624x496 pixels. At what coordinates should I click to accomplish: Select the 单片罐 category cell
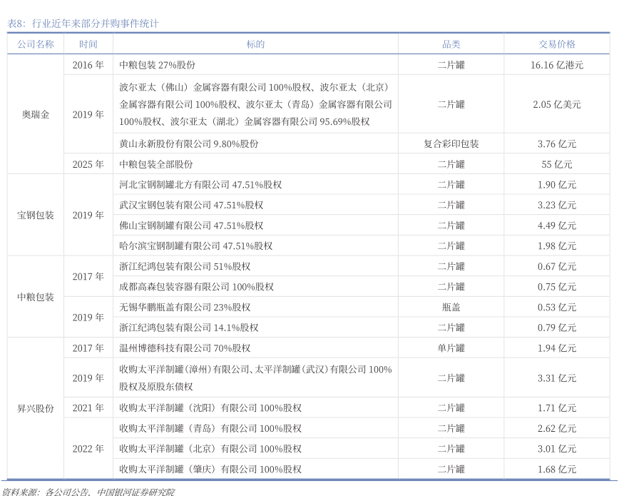pos(451,348)
